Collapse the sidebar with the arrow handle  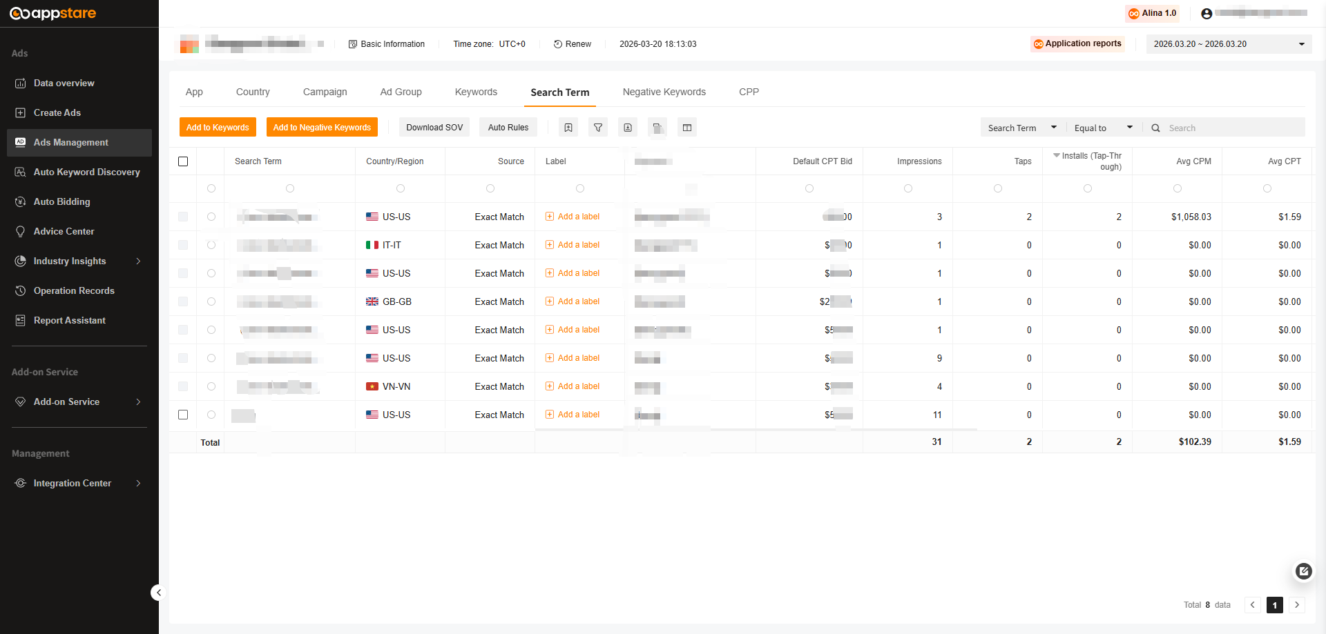158,592
